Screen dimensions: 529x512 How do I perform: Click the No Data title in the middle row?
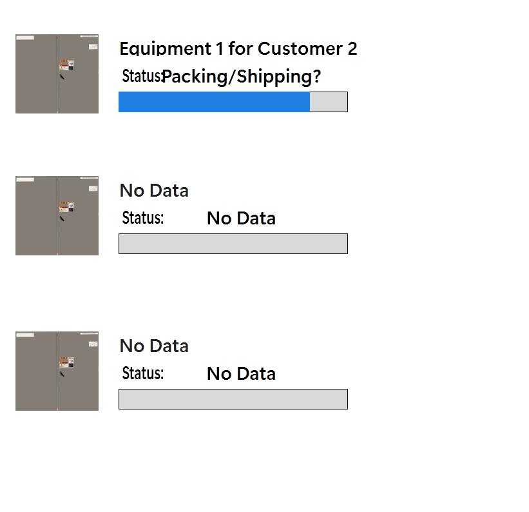154,190
